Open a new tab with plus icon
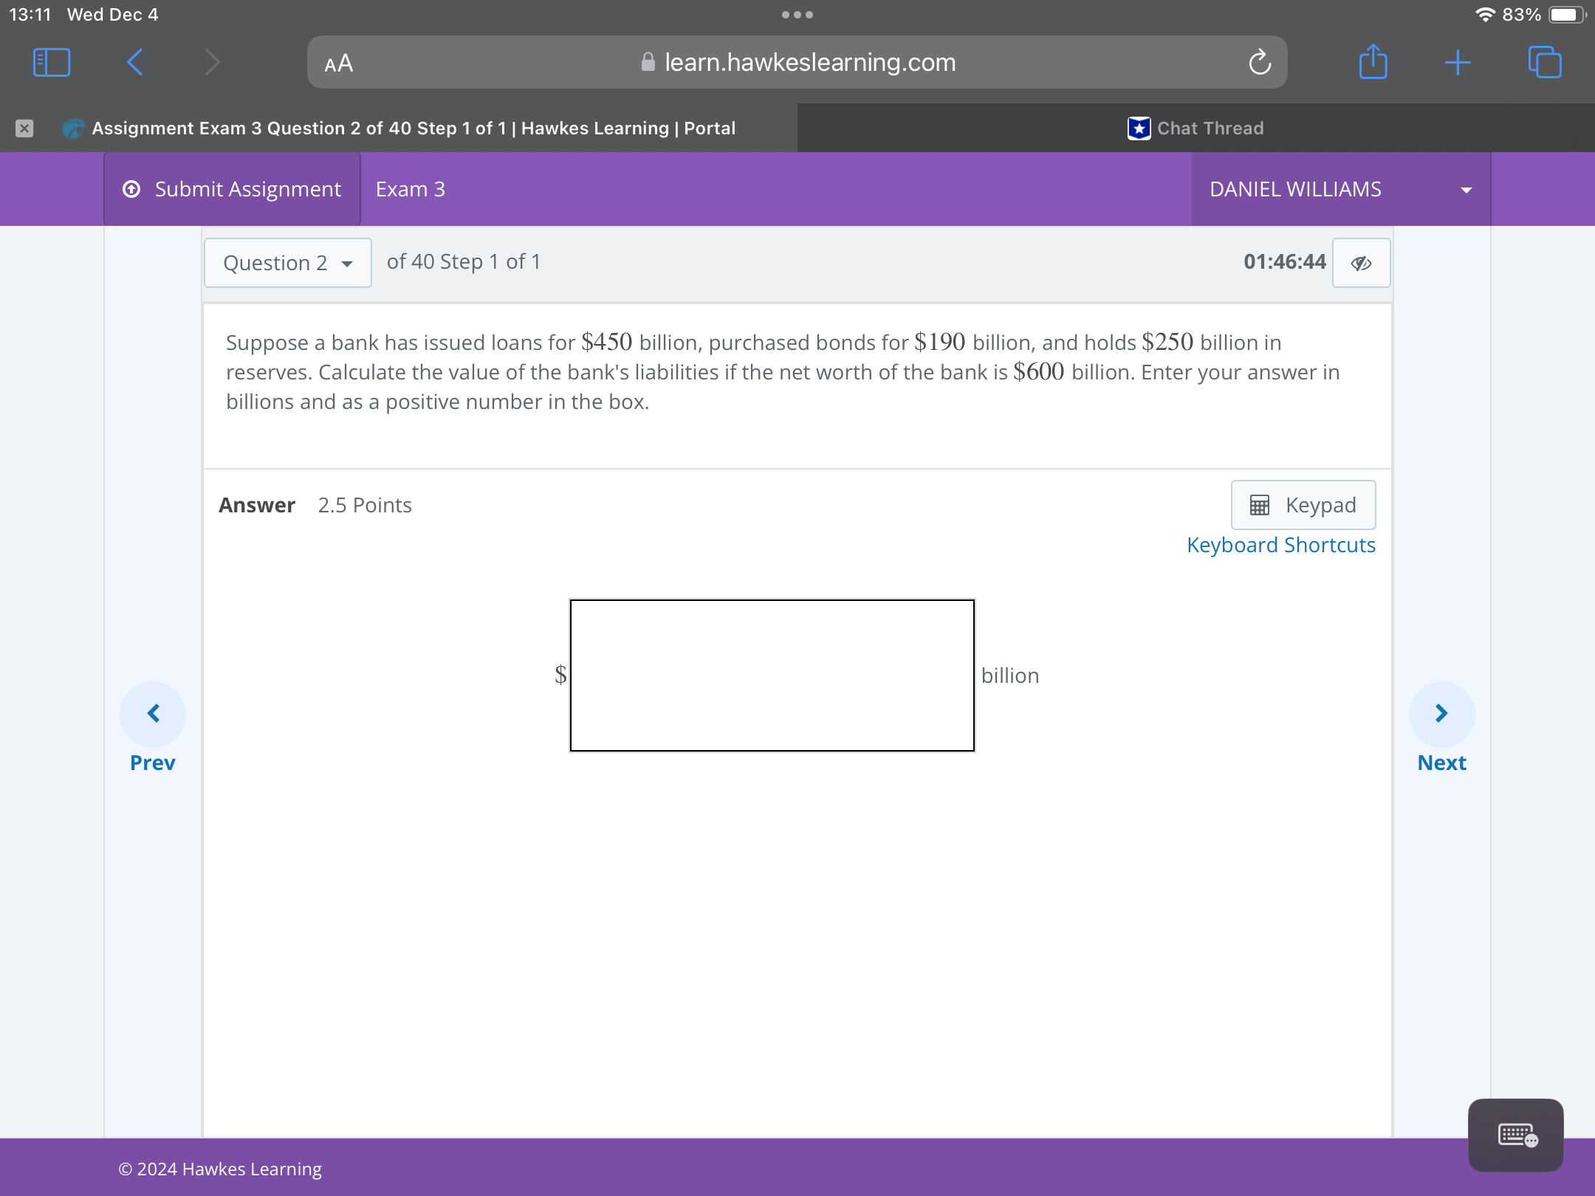This screenshot has height=1196, width=1595. pos(1458,63)
